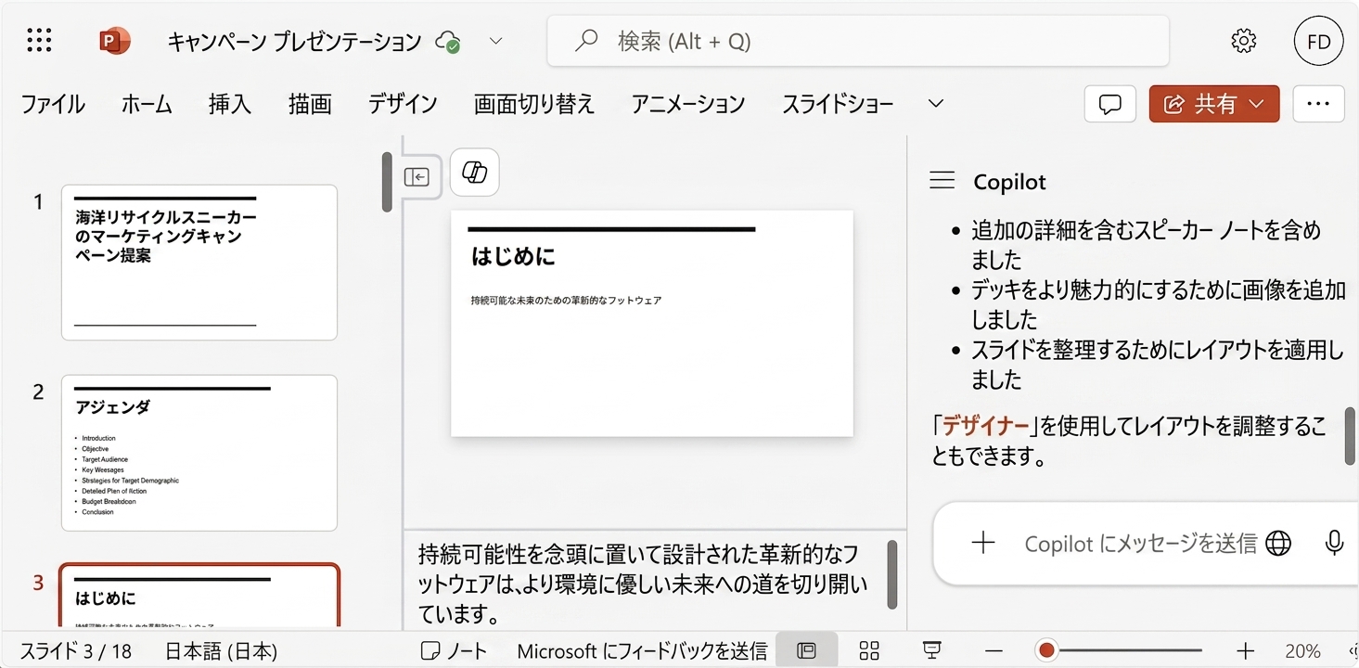Image resolution: width=1359 pixels, height=668 pixels.
Task: Switch to the アニメーション tab
Action: point(688,104)
